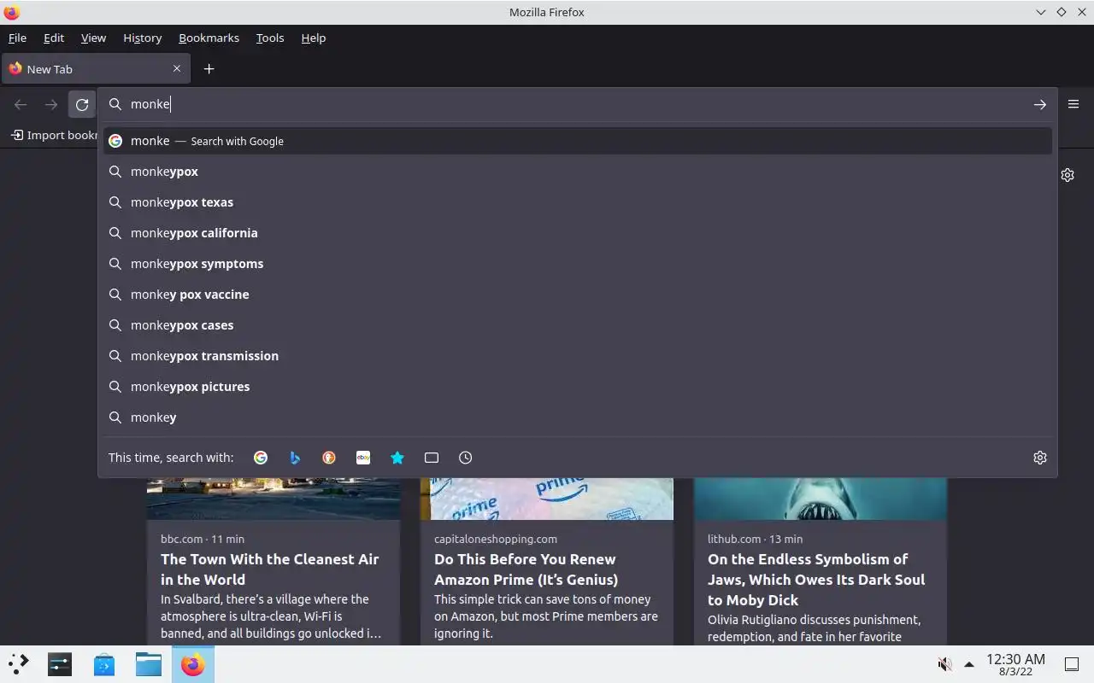The image size is (1094, 683).
Task: Switch to Firefox taskbar entry
Action: point(193,664)
